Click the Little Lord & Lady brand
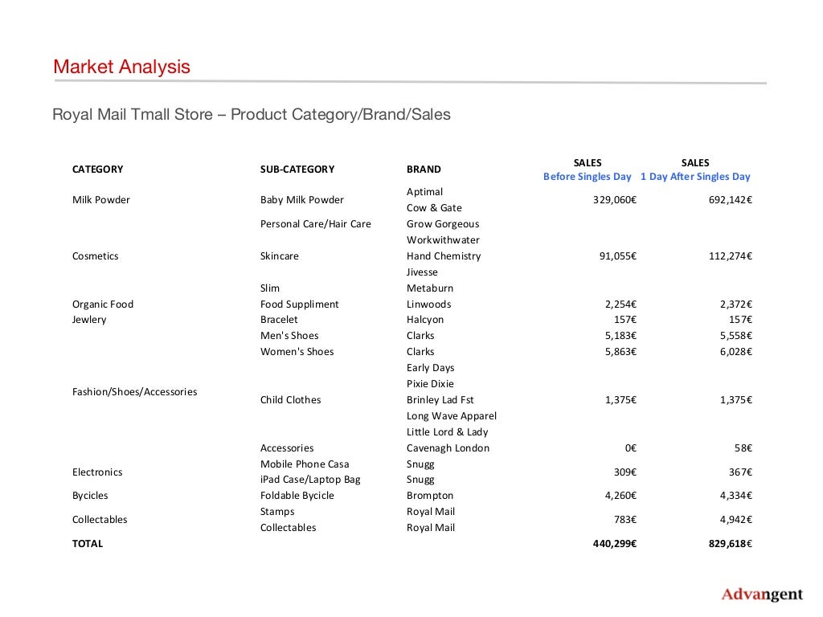This screenshot has width=823, height=617. point(447,432)
